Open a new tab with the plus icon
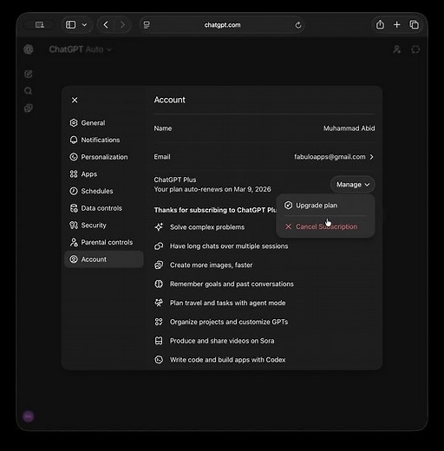The height and width of the screenshot is (451, 444). [397, 25]
